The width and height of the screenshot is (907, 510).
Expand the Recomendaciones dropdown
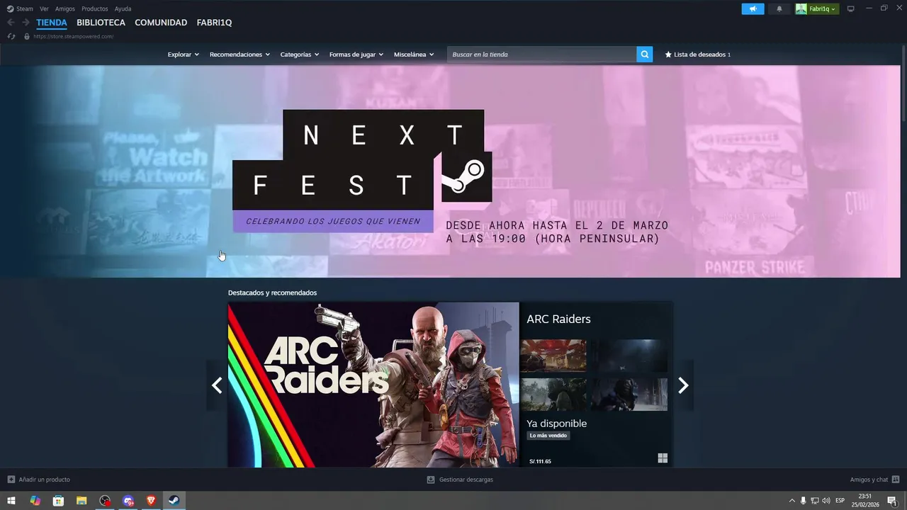tap(240, 55)
